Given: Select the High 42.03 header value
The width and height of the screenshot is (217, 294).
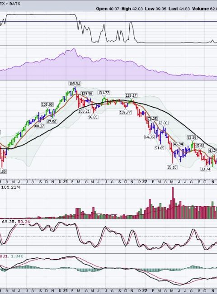Looking at the screenshot, I should 132,9.
